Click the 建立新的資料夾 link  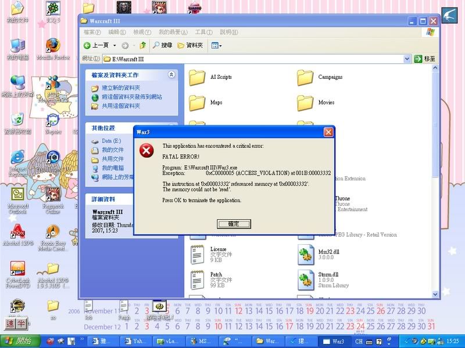click(x=121, y=88)
